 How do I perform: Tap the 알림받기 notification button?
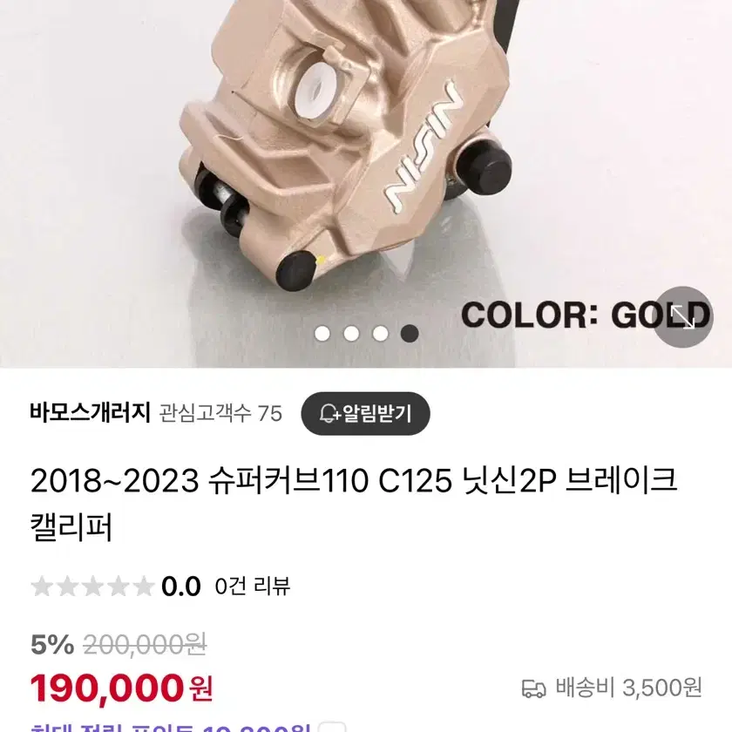[x=365, y=414]
